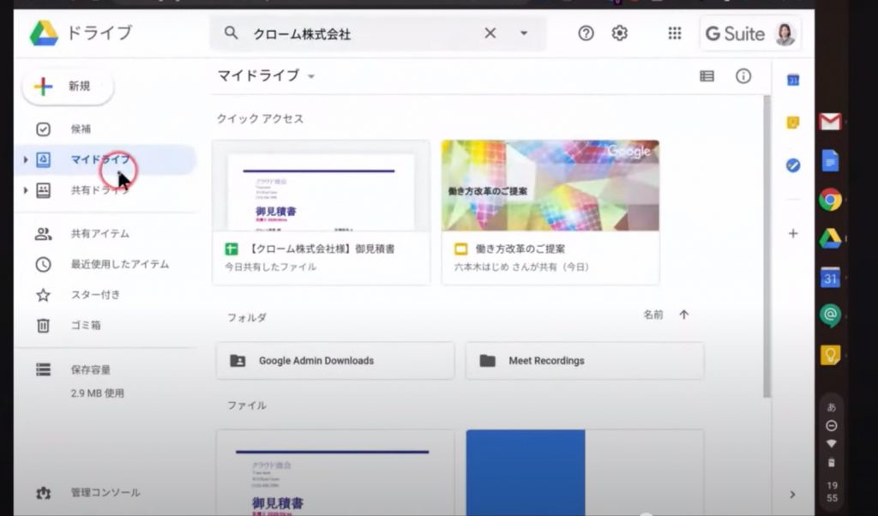Switch to list view layout icon

(707, 76)
